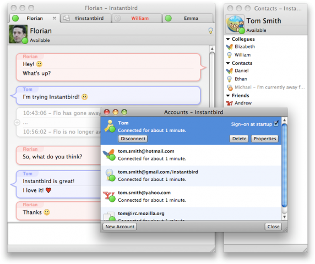The height and width of the screenshot is (264, 315).
Task: Click the Yahoo icon beside Andrew
Action: click(x=229, y=103)
